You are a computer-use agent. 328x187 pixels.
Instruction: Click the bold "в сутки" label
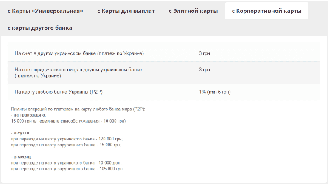pyautogui.click(x=22, y=133)
